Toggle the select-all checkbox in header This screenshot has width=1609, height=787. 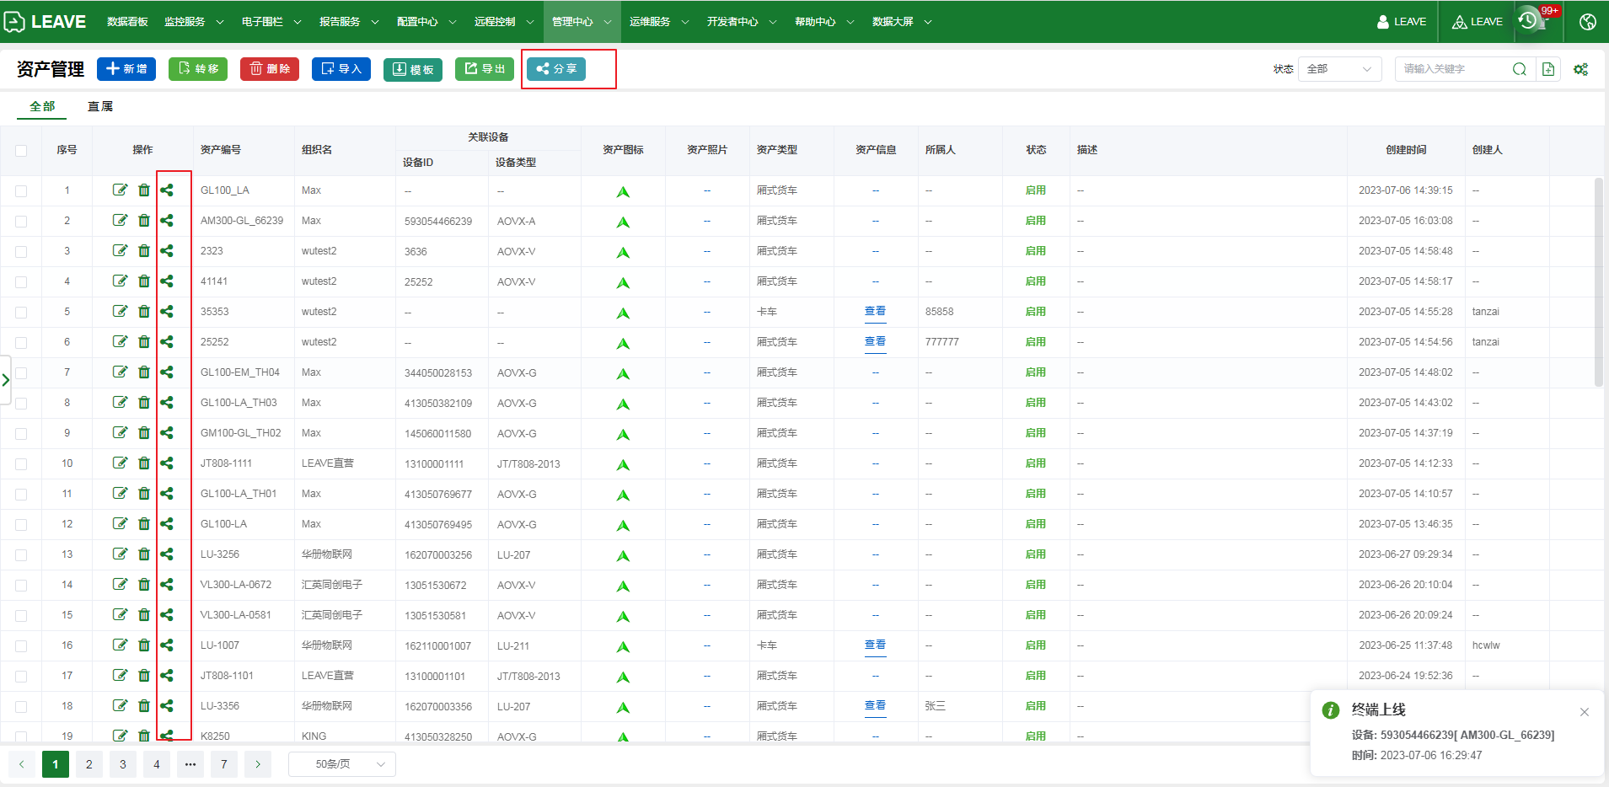21,151
